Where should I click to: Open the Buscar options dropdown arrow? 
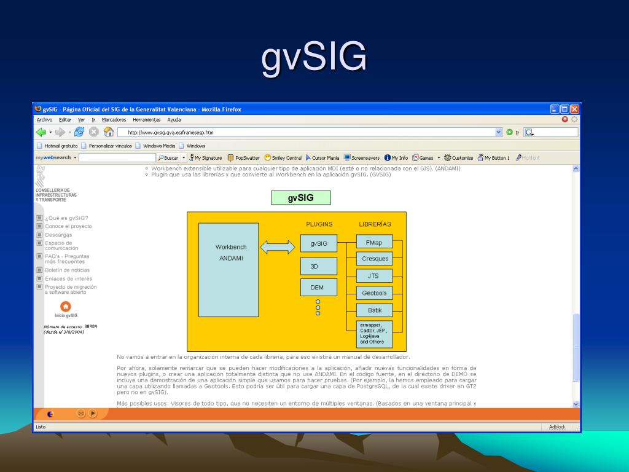[x=184, y=158]
